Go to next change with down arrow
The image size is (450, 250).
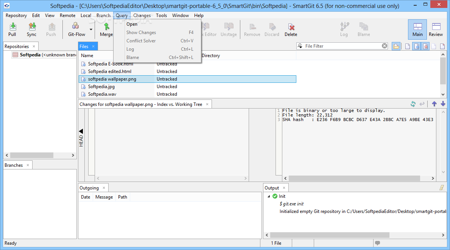(x=443, y=104)
